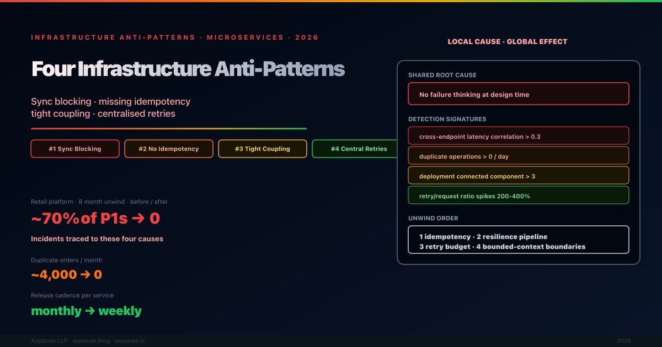This screenshot has height=347, width=662.
Task: Click the 'SHARED ROOT CAUSE' section label
Action: (442, 75)
